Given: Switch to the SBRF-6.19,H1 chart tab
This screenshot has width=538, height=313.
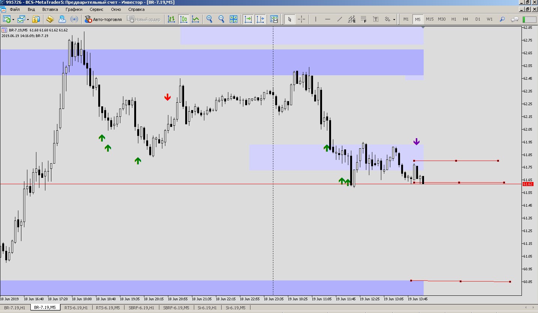Looking at the screenshot, I should click(141, 308).
